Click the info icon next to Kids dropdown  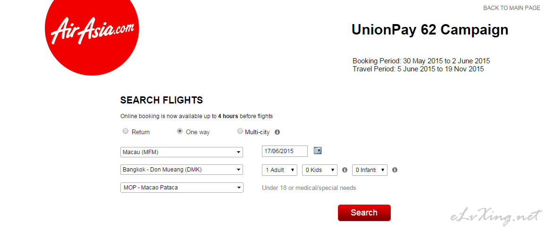345,170
